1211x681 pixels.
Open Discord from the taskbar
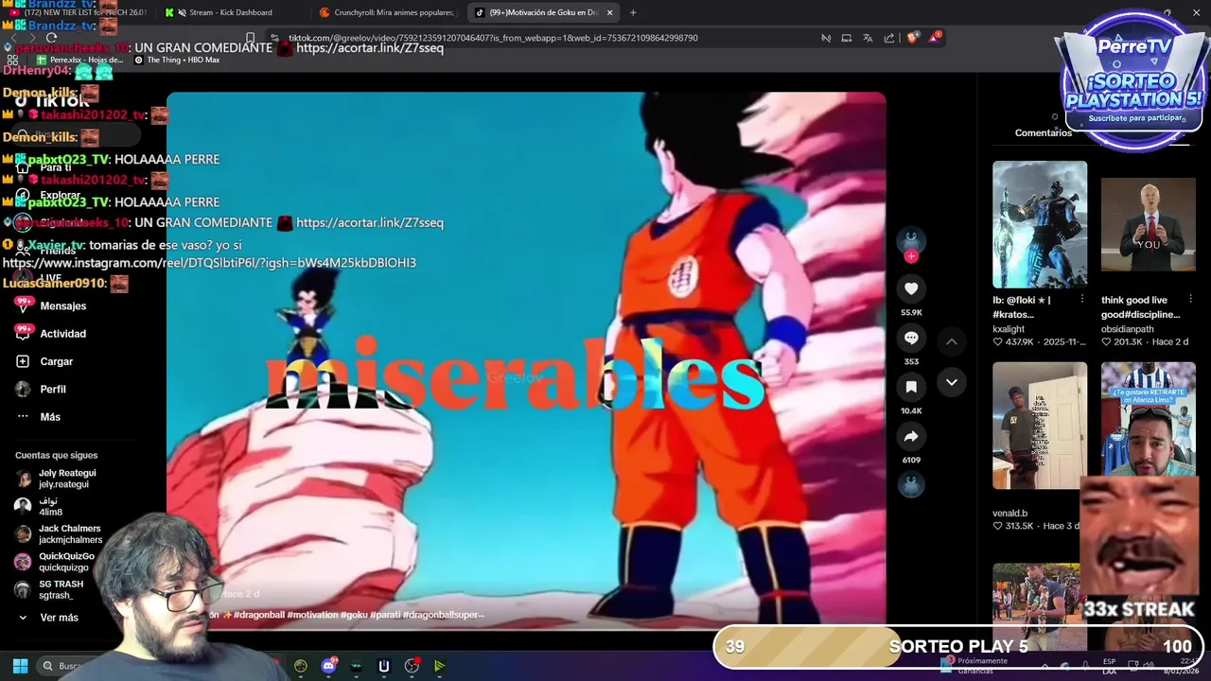click(328, 666)
